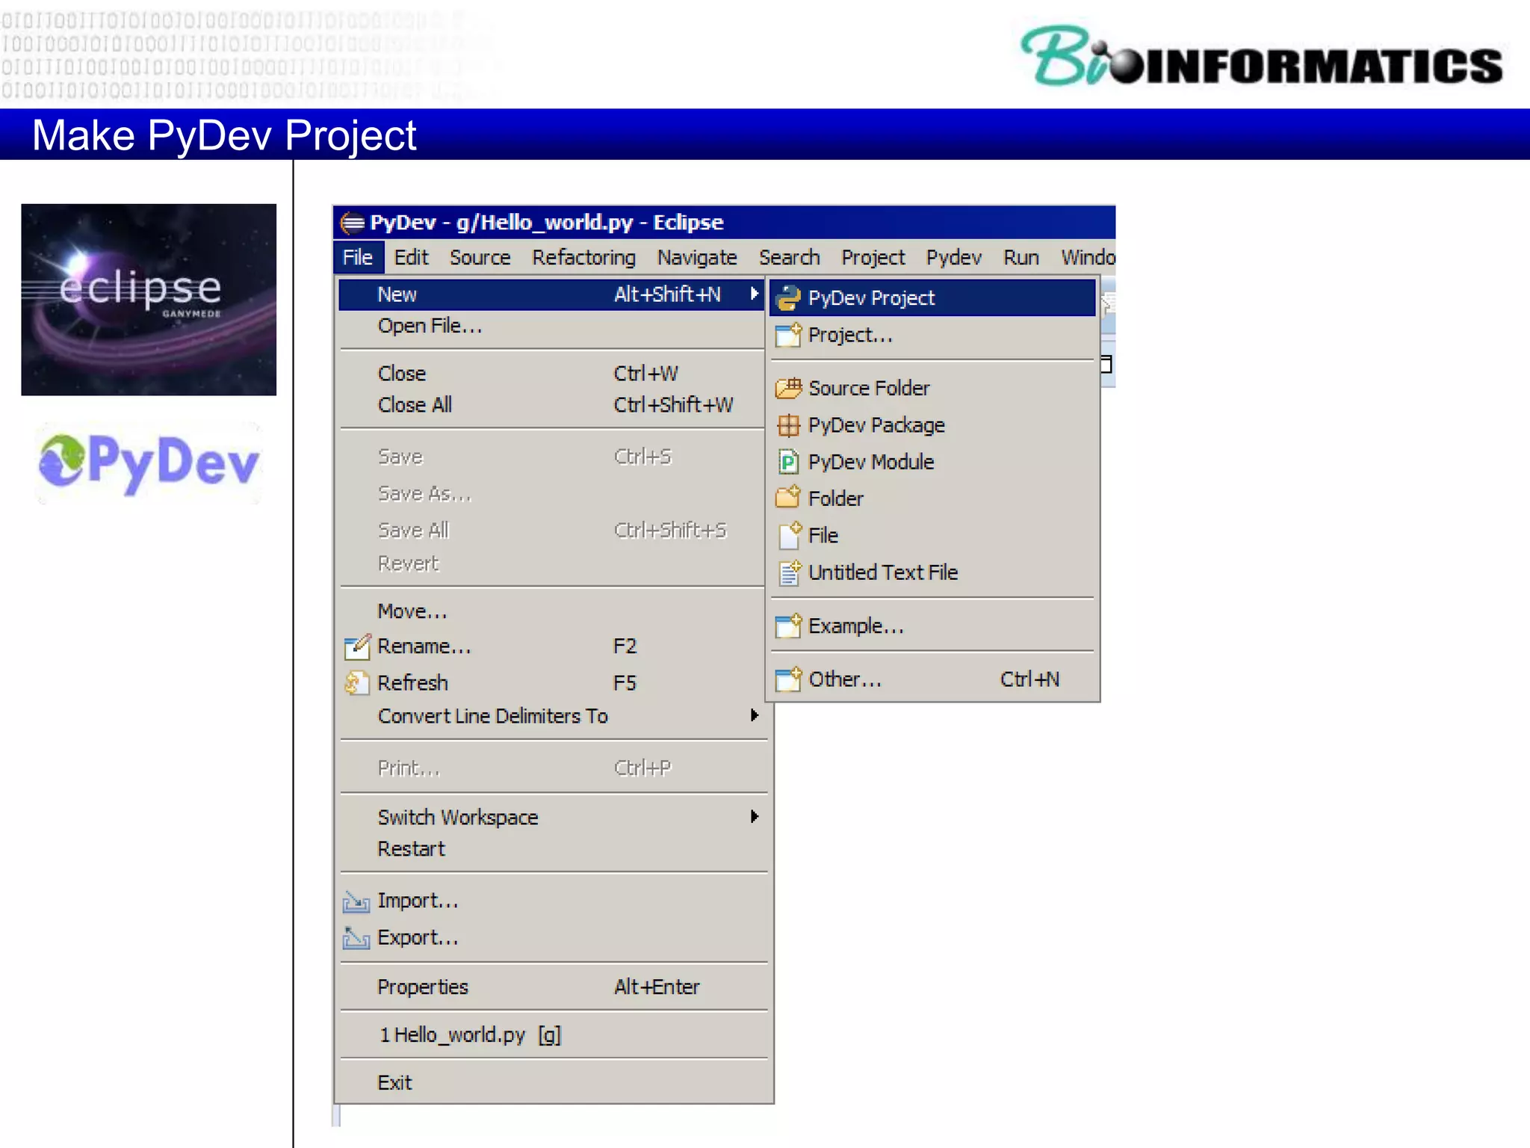Open the Edit menu
This screenshot has width=1530, height=1148.
click(x=411, y=258)
